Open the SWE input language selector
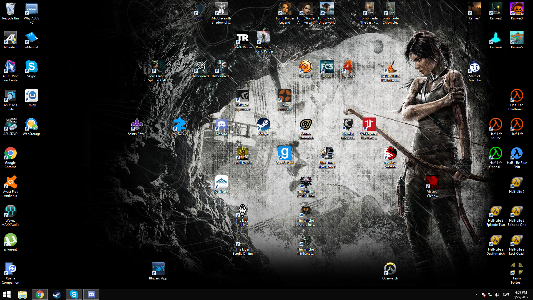Viewport: 533px width, 300px height. pos(506,295)
